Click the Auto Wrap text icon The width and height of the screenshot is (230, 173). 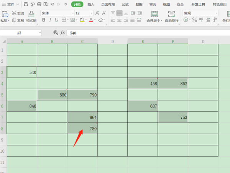coord(171,14)
